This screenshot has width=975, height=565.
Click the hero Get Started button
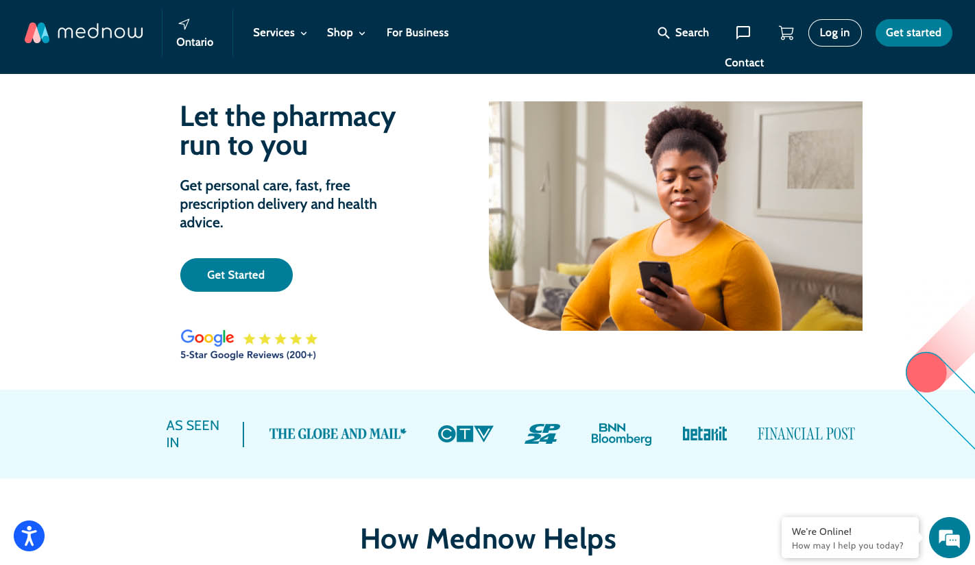237,275
